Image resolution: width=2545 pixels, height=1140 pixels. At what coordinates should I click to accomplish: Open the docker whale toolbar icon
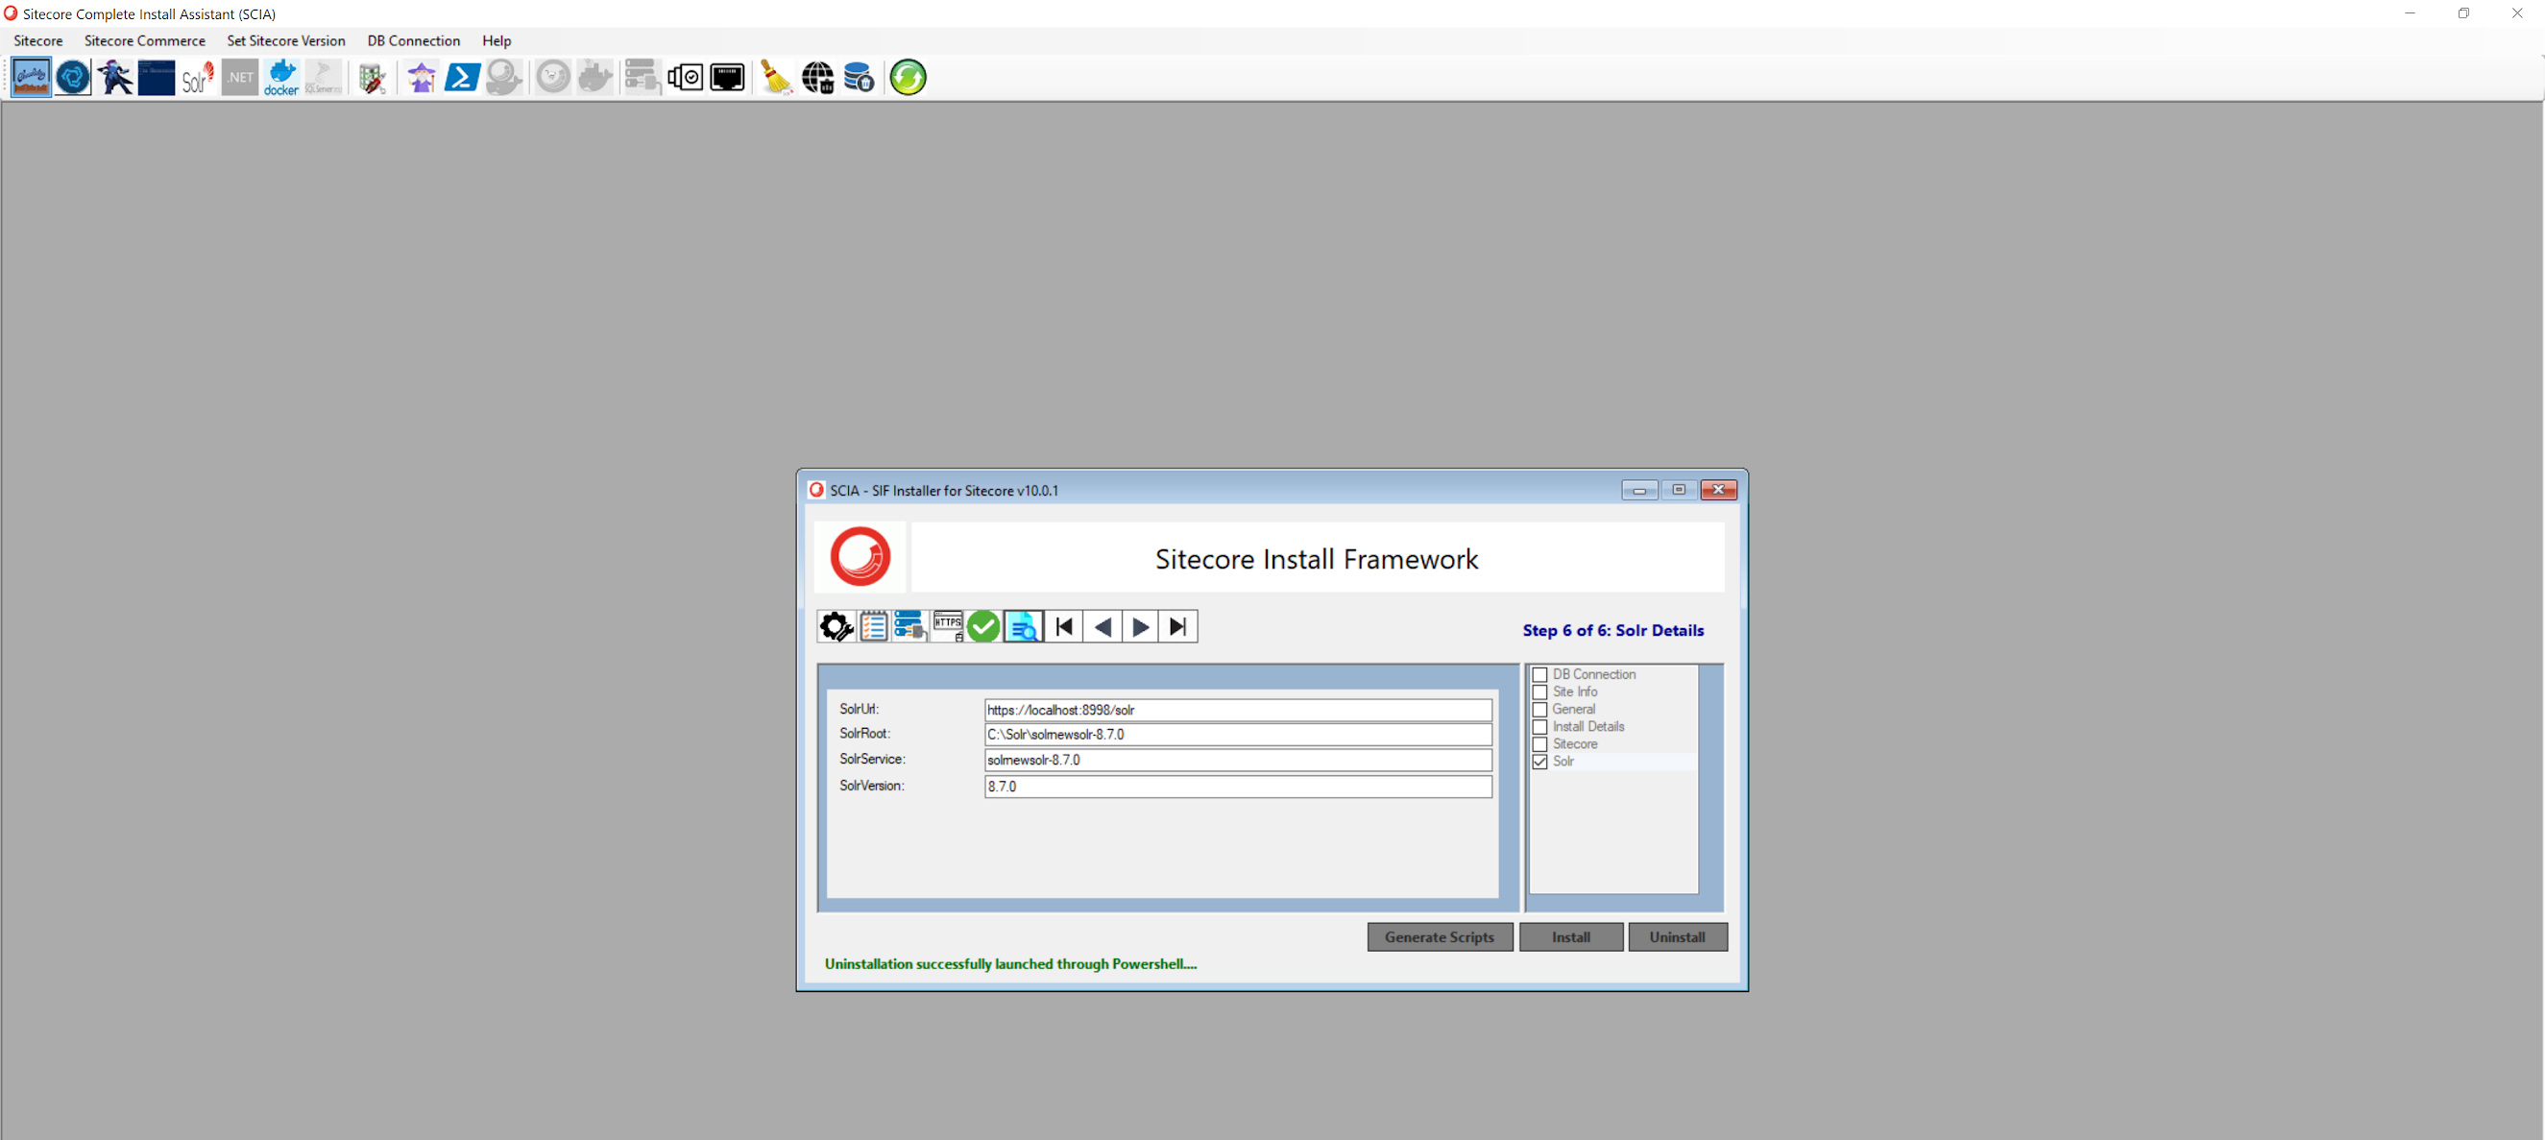click(281, 77)
